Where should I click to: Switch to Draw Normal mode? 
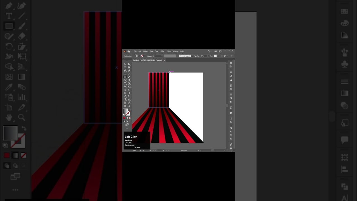(x=124, y=121)
